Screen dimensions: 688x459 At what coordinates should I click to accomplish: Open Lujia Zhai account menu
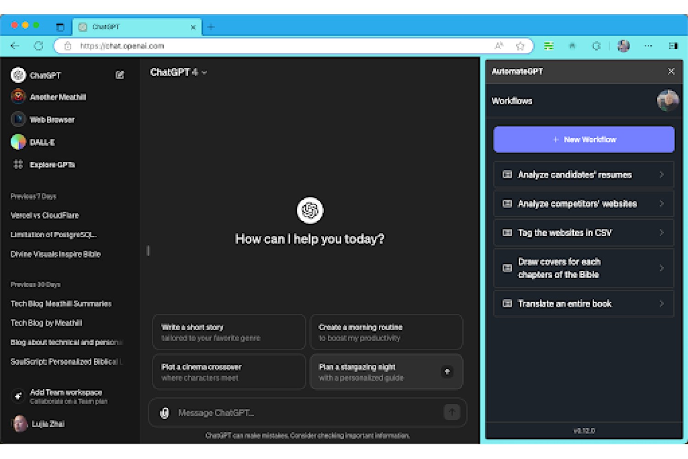tap(39, 424)
